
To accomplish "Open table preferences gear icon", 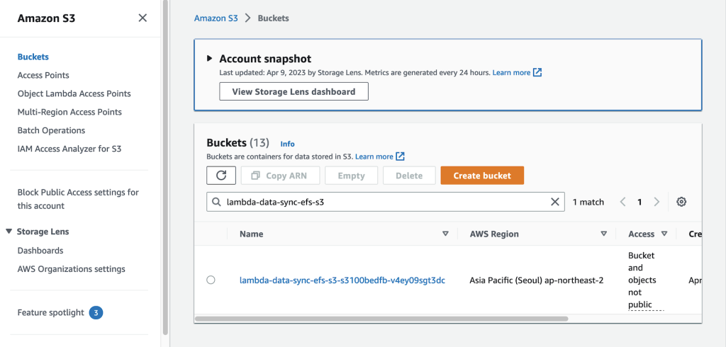I will point(681,202).
